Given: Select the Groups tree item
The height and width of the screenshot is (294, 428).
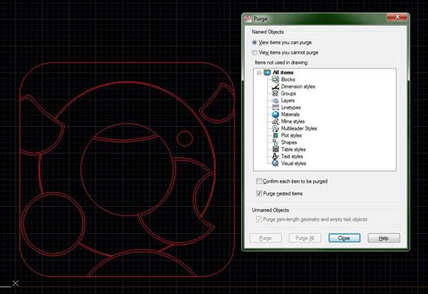Looking at the screenshot, I should point(289,94).
